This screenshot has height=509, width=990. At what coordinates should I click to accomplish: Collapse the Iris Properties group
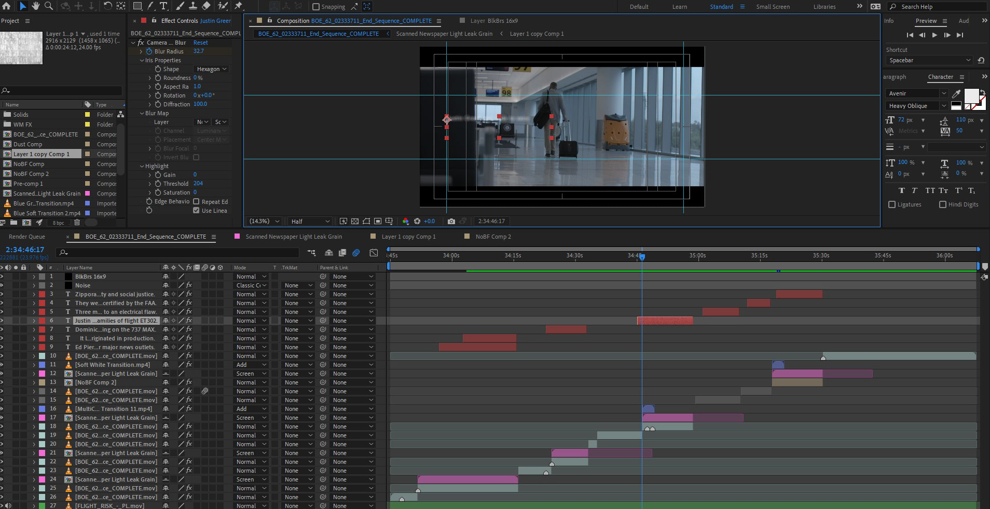coord(142,60)
